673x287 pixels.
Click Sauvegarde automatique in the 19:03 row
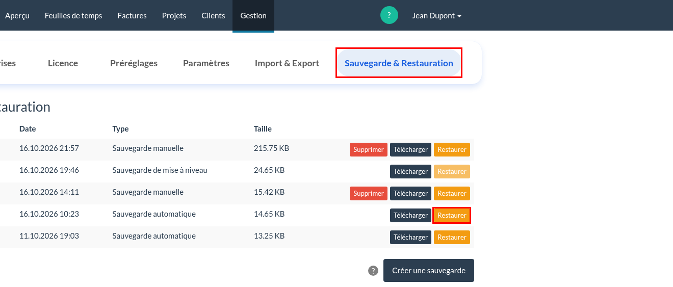(154, 236)
